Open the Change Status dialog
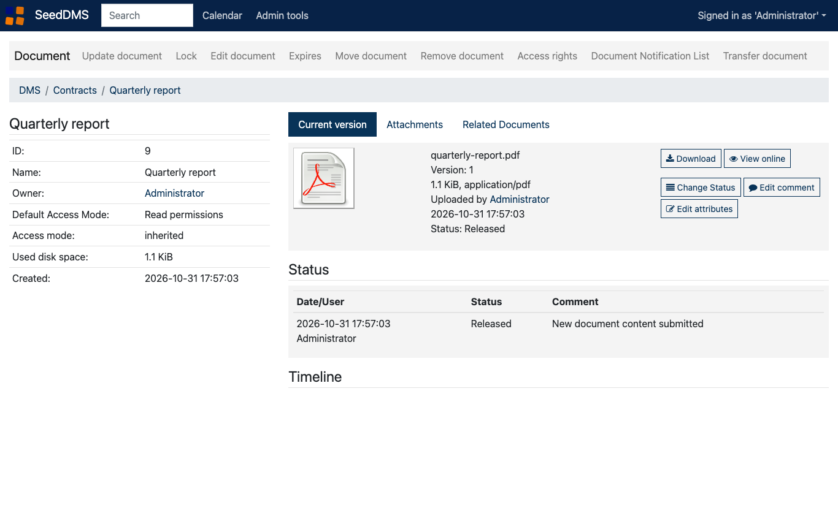 tap(701, 188)
